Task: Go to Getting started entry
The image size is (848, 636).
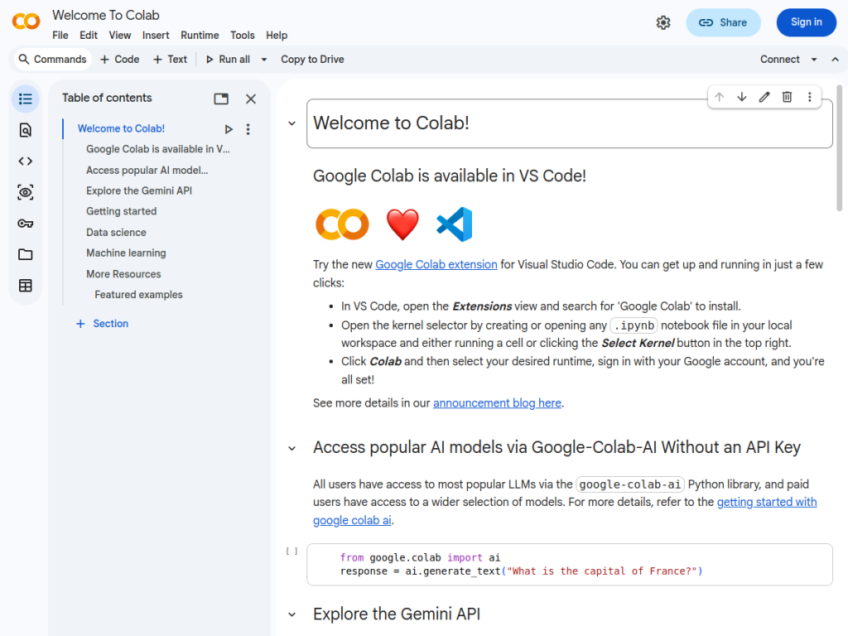Action: click(121, 211)
